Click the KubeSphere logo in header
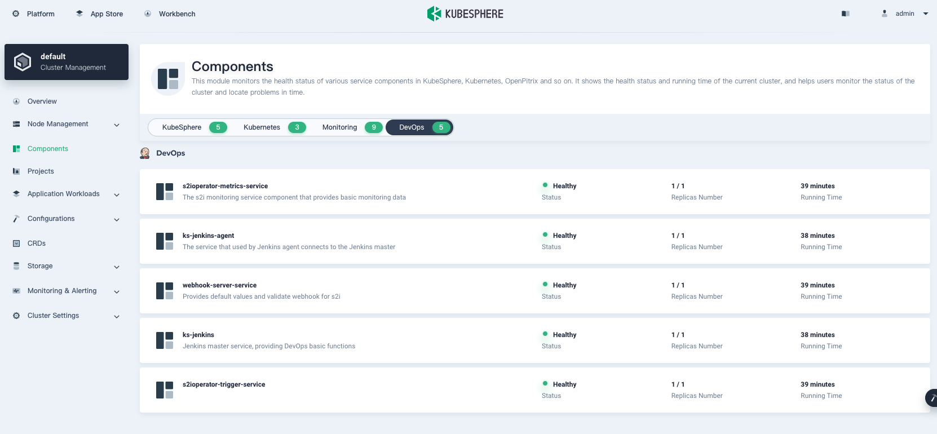 pos(465,14)
